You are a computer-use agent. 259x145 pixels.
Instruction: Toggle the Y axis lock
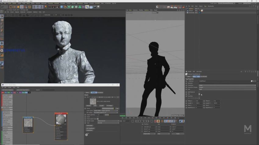[38, 7]
